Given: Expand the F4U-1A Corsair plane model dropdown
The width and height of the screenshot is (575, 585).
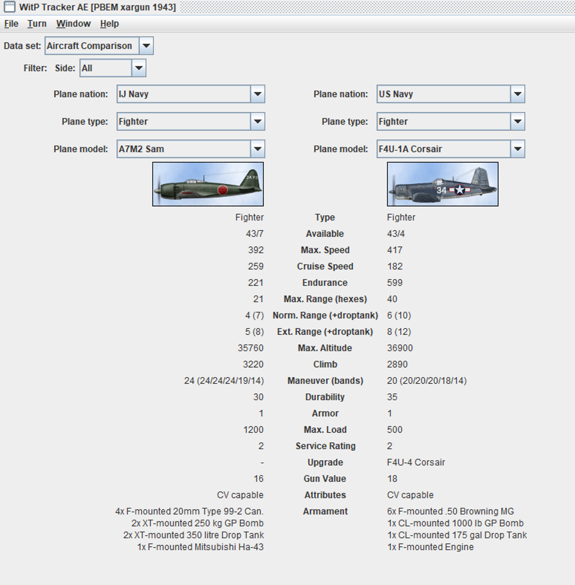Looking at the screenshot, I should 517,149.
